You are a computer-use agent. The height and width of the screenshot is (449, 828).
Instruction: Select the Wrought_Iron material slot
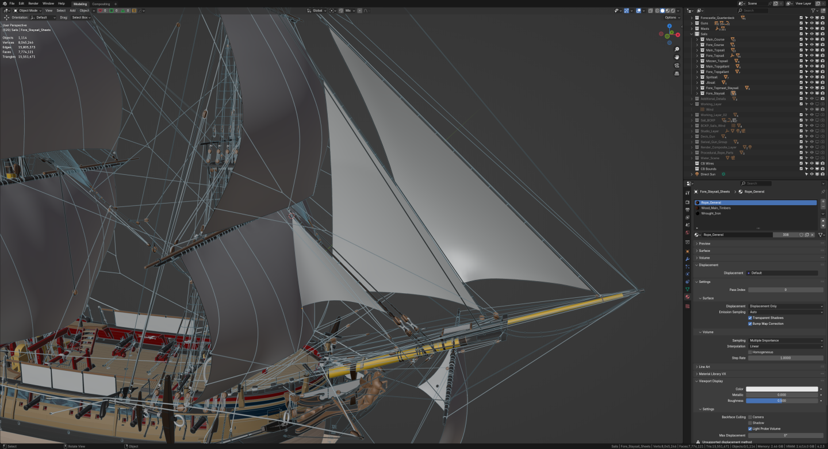click(x=756, y=213)
